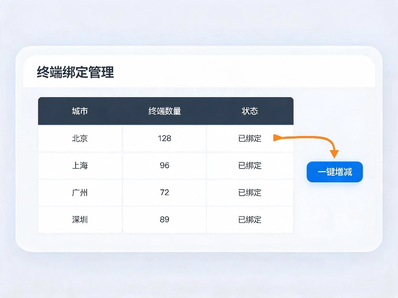Select the 状态 column header
Viewport: 398px width, 298px height.
(x=250, y=111)
